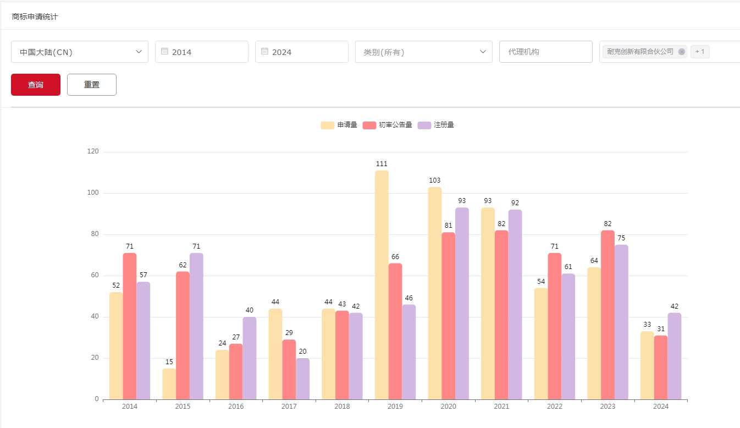Click the 2019 申请量 bar labeled 111
The height and width of the screenshot is (428, 740).
point(382,285)
